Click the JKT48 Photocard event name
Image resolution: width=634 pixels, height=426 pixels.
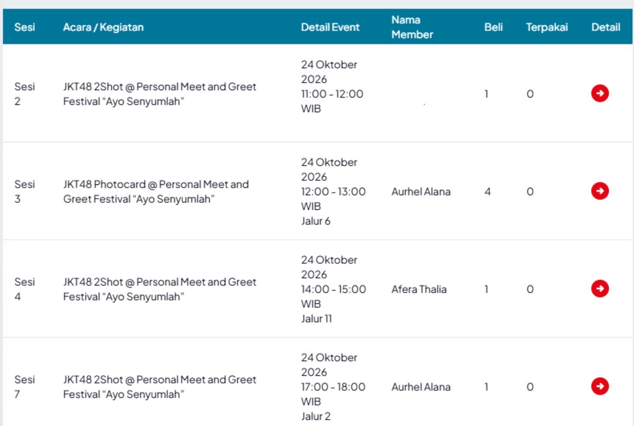click(x=156, y=191)
